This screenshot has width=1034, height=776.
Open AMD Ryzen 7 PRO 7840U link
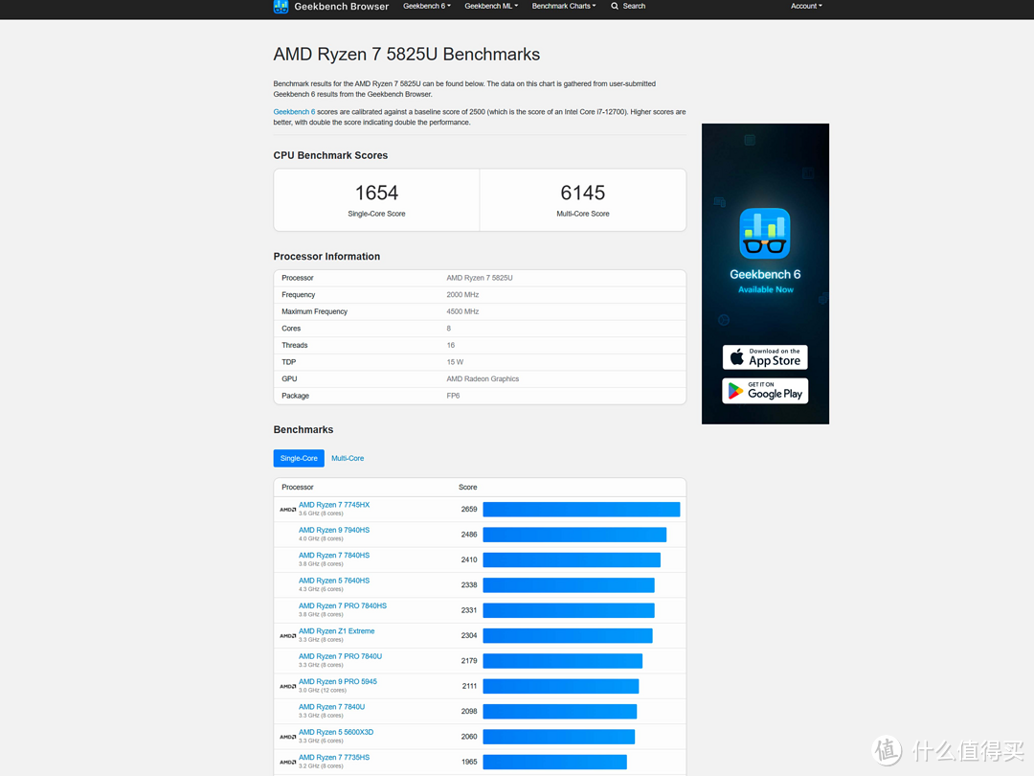click(340, 656)
